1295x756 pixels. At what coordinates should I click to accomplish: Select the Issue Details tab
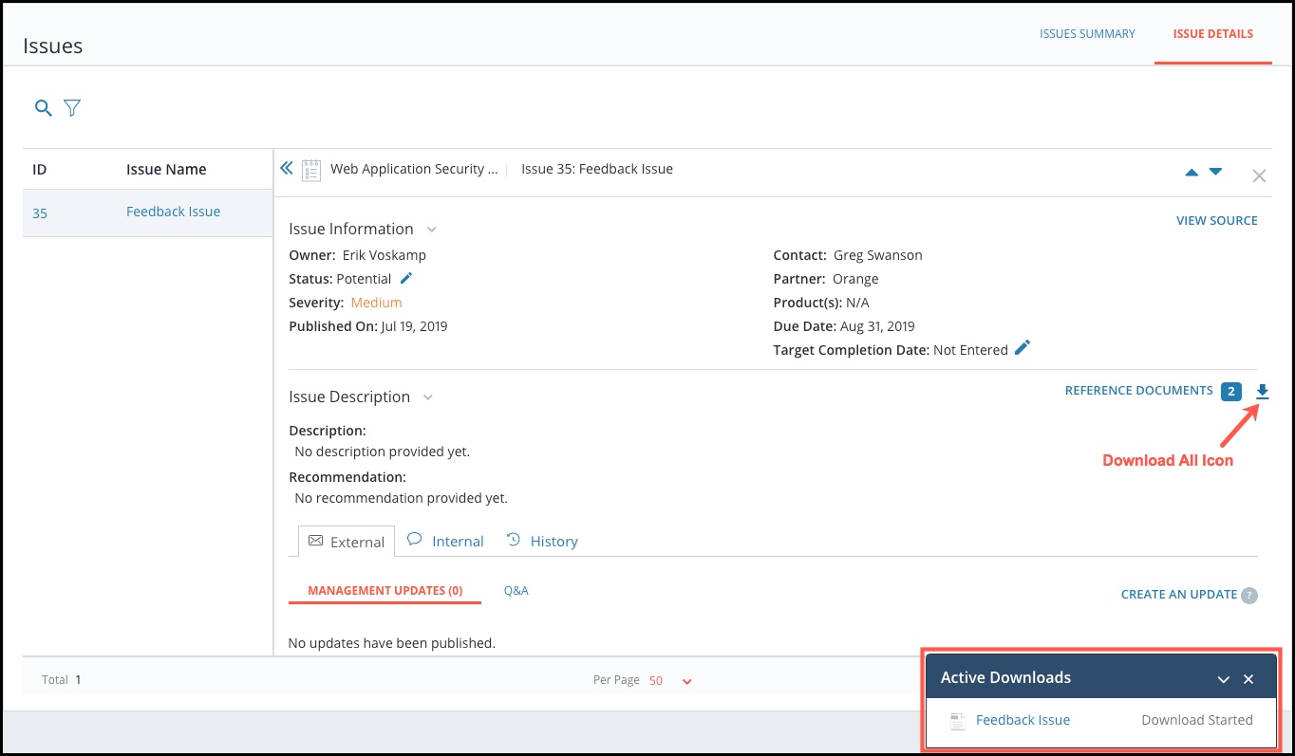tap(1212, 34)
